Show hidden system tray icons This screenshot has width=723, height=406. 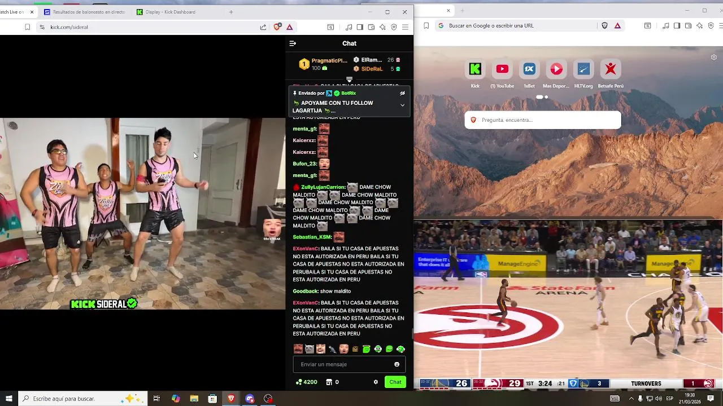pos(630,399)
